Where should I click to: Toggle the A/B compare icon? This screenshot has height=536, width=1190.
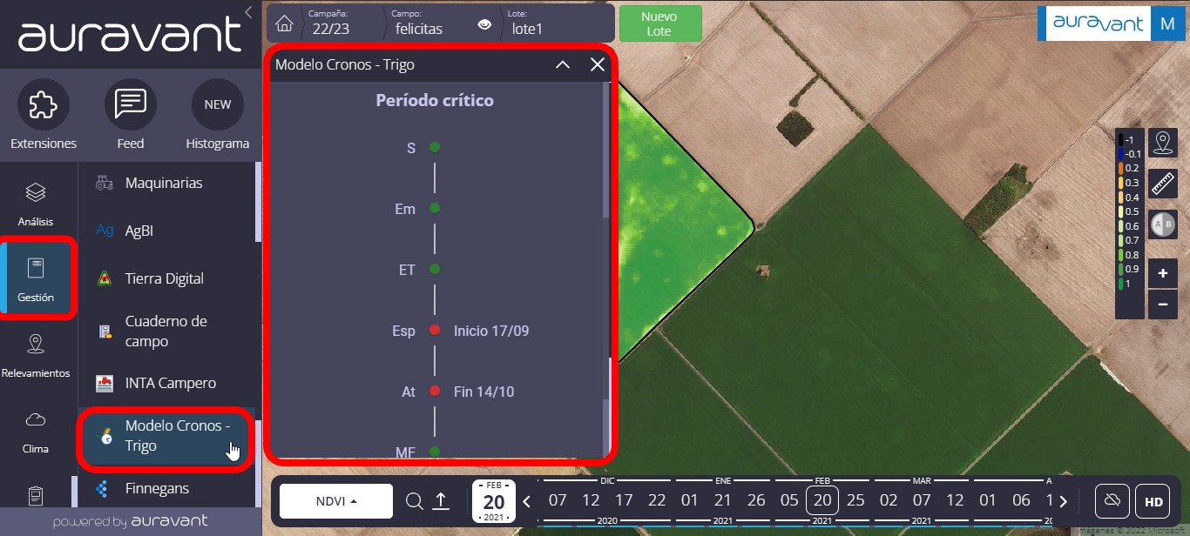[1162, 224]
